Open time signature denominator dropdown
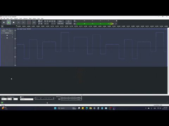Screen dimensions: 169x126 pyautogui.click(x=15, y=99)
